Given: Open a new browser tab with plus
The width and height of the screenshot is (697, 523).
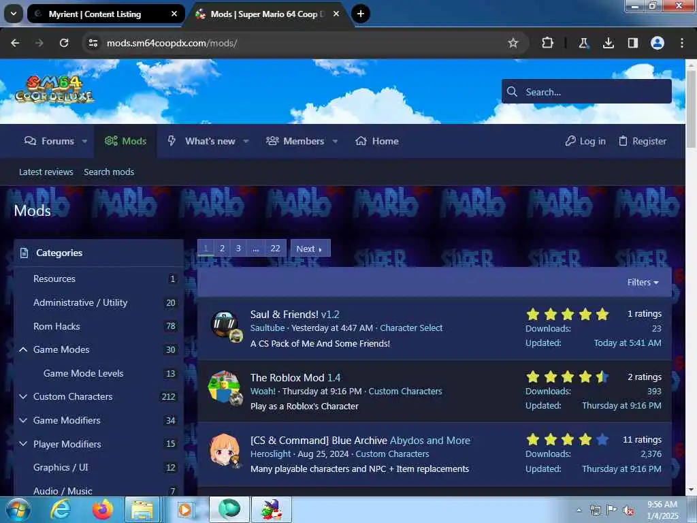Looking at the screenshot, I should pos(361,14).
